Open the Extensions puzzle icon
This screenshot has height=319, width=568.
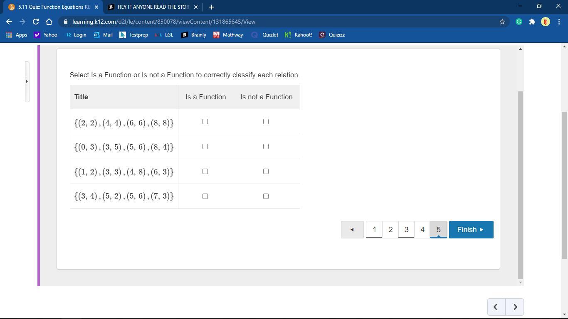click(x=532, y=22)
